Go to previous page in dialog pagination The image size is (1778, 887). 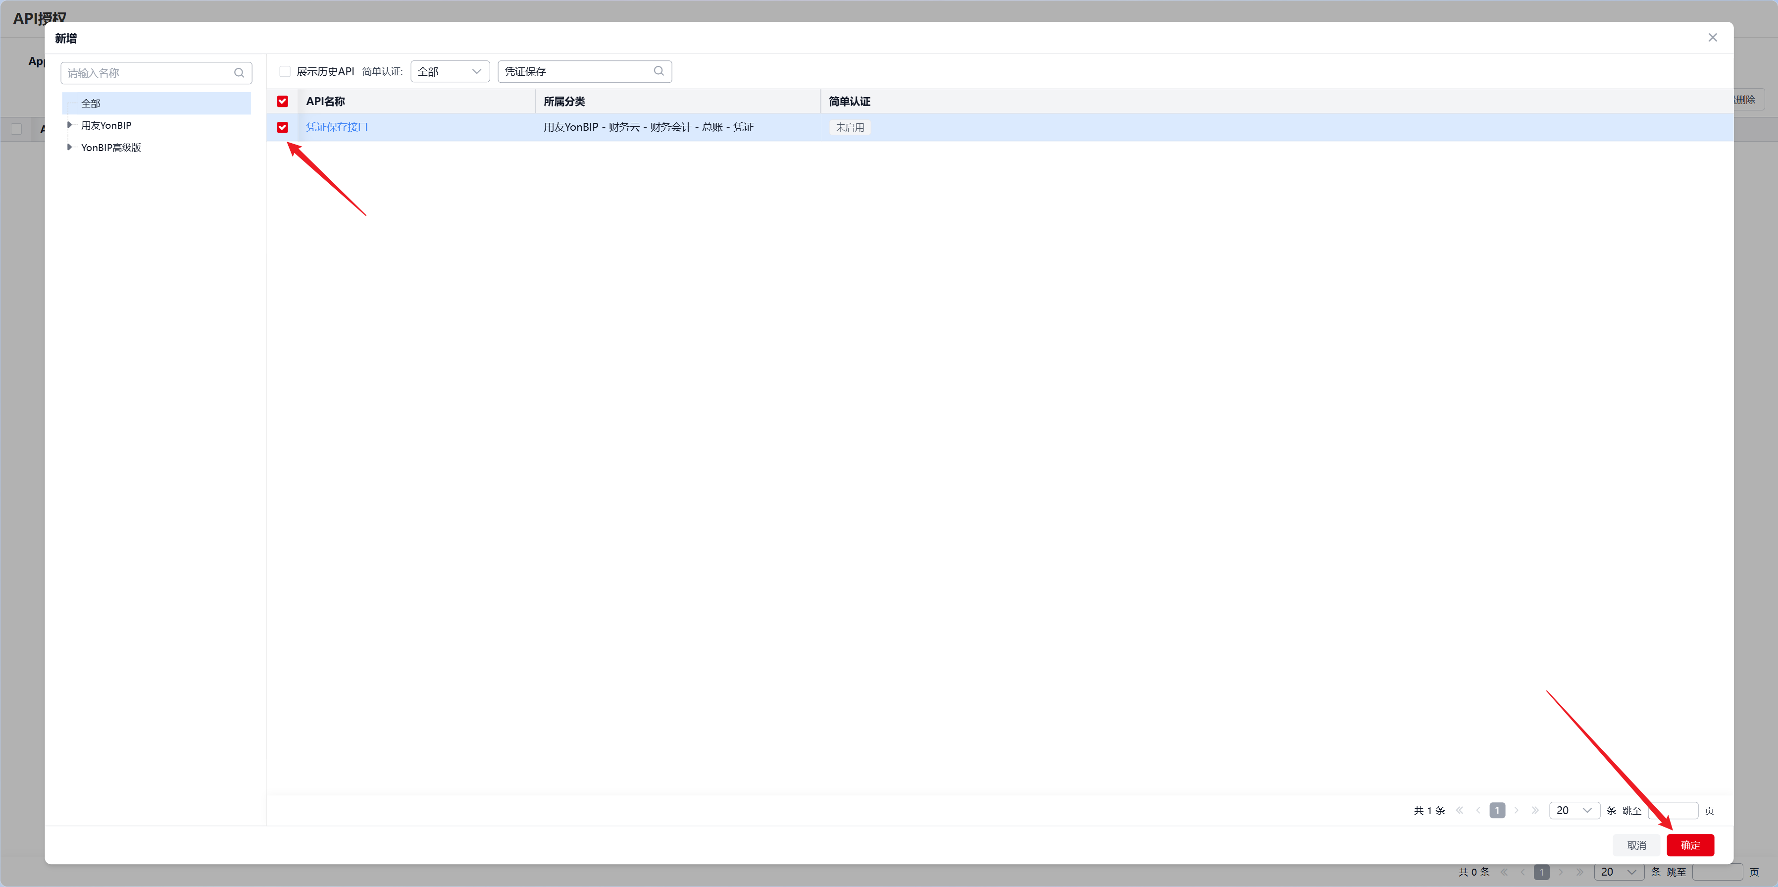[x=1478, y=810]
